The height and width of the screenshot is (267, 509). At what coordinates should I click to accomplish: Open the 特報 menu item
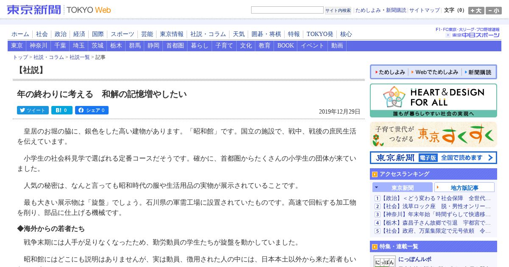(x=294, y=34)
